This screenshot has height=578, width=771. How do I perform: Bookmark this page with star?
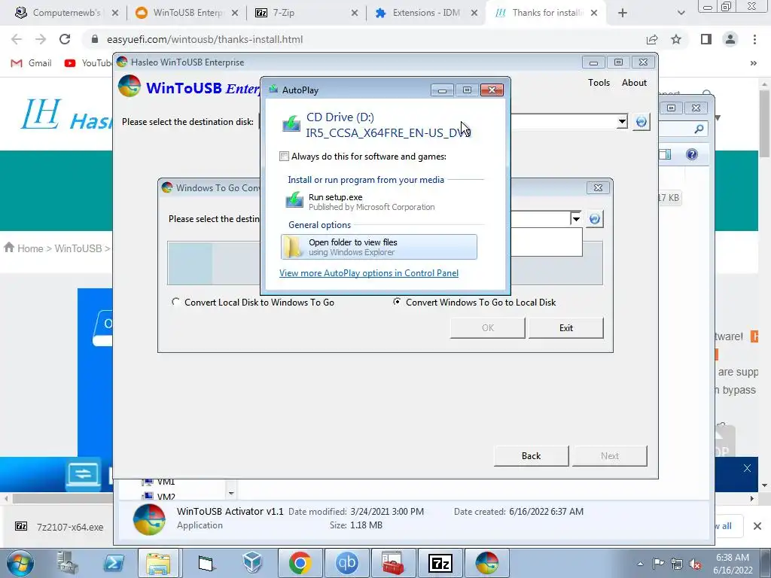[676, 39]
